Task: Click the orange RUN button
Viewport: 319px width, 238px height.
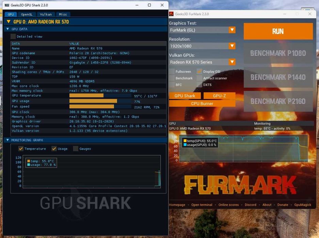Action: coord(278,31)
